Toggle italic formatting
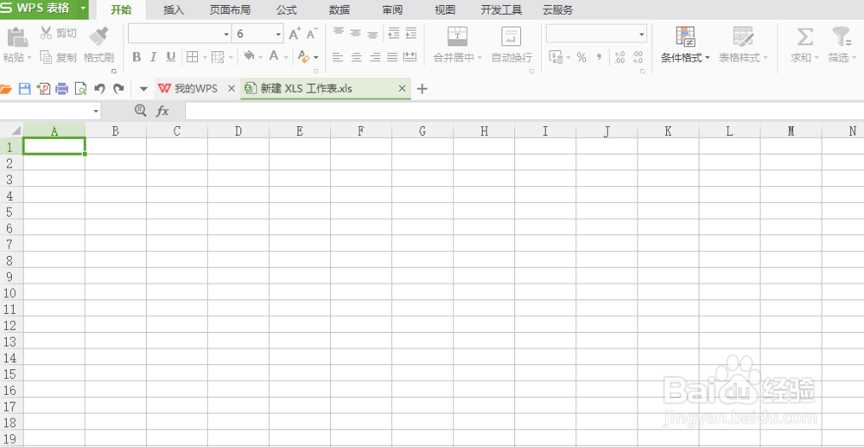This screenshot has width=864, height=447. [x=154, y=57]
